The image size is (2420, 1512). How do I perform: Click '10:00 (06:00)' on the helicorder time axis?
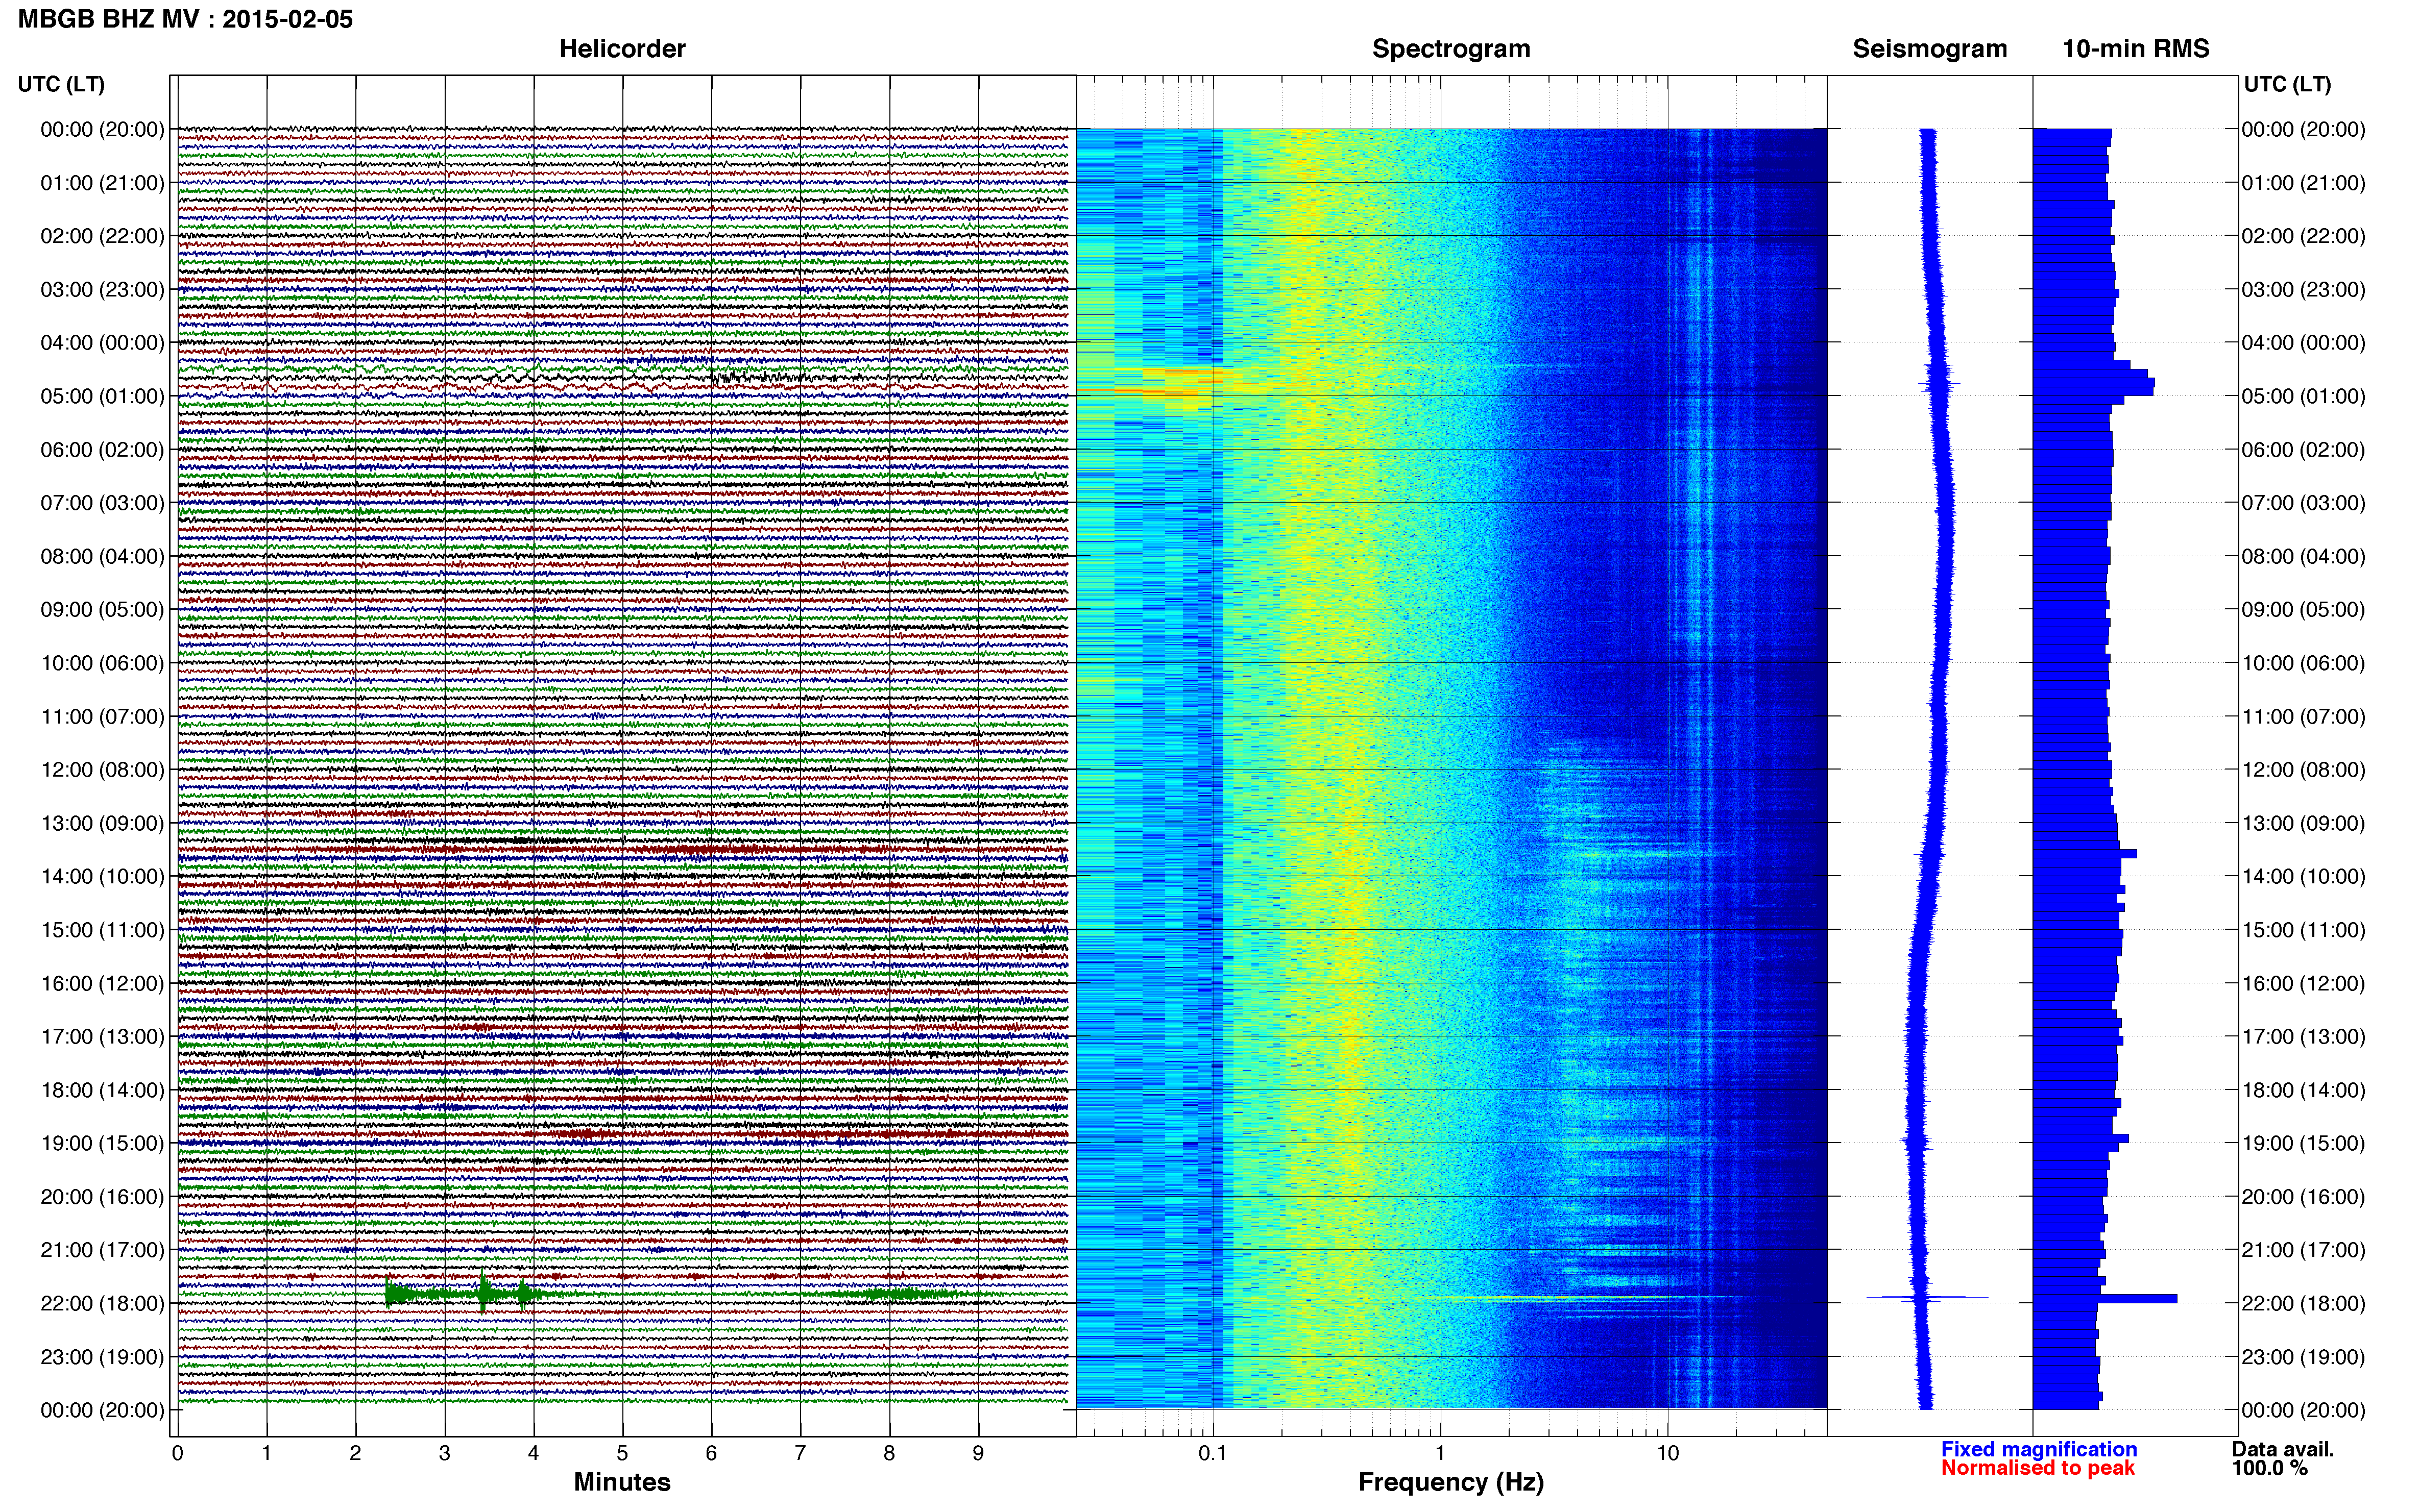pyautogui.click(x=102, y=663)
